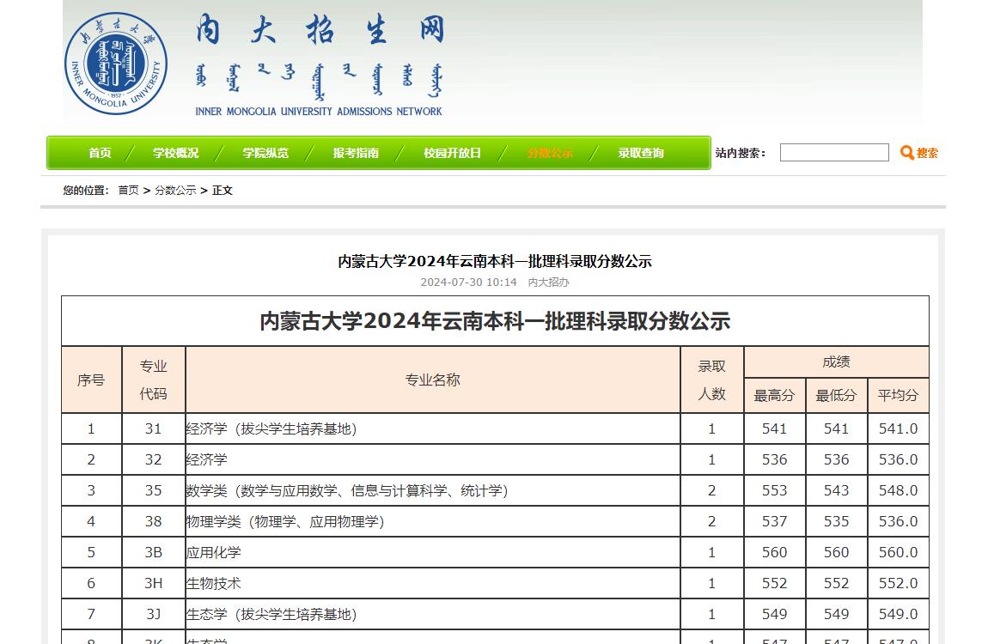Click the publish date 2024-07-30 10:14
988x644 pixels.
click(x=469, y=282)
